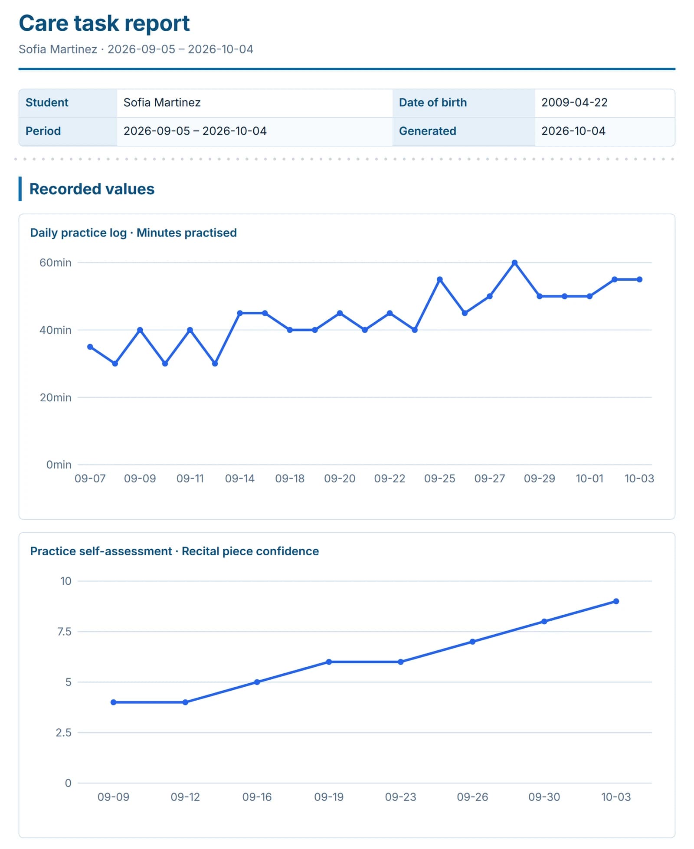The height and width of the screenshot is (849, 694).
Task: Click the confidence data point at 09-19
Action: tap(329, 662)
